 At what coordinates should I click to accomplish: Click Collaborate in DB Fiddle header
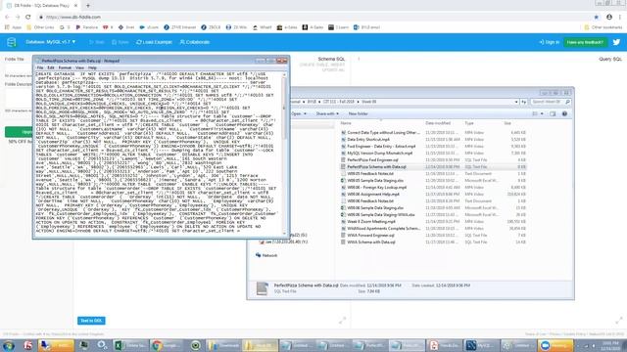pos(195,42)
